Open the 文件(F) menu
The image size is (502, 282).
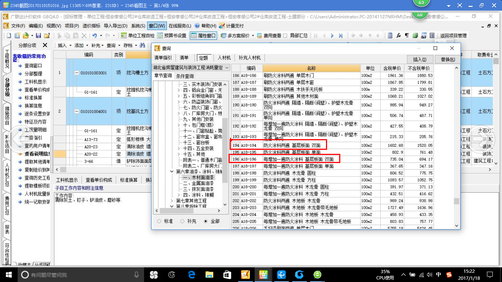18,26
